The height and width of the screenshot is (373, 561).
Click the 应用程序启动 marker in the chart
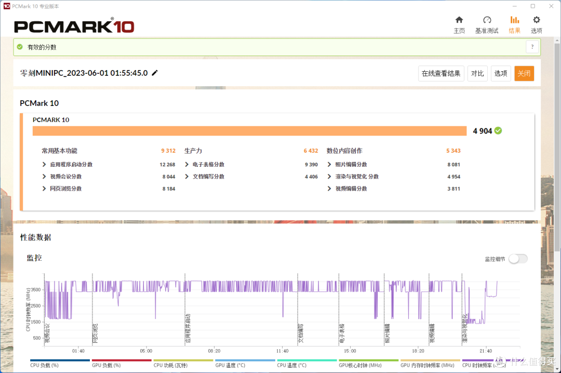click(188, 329)
